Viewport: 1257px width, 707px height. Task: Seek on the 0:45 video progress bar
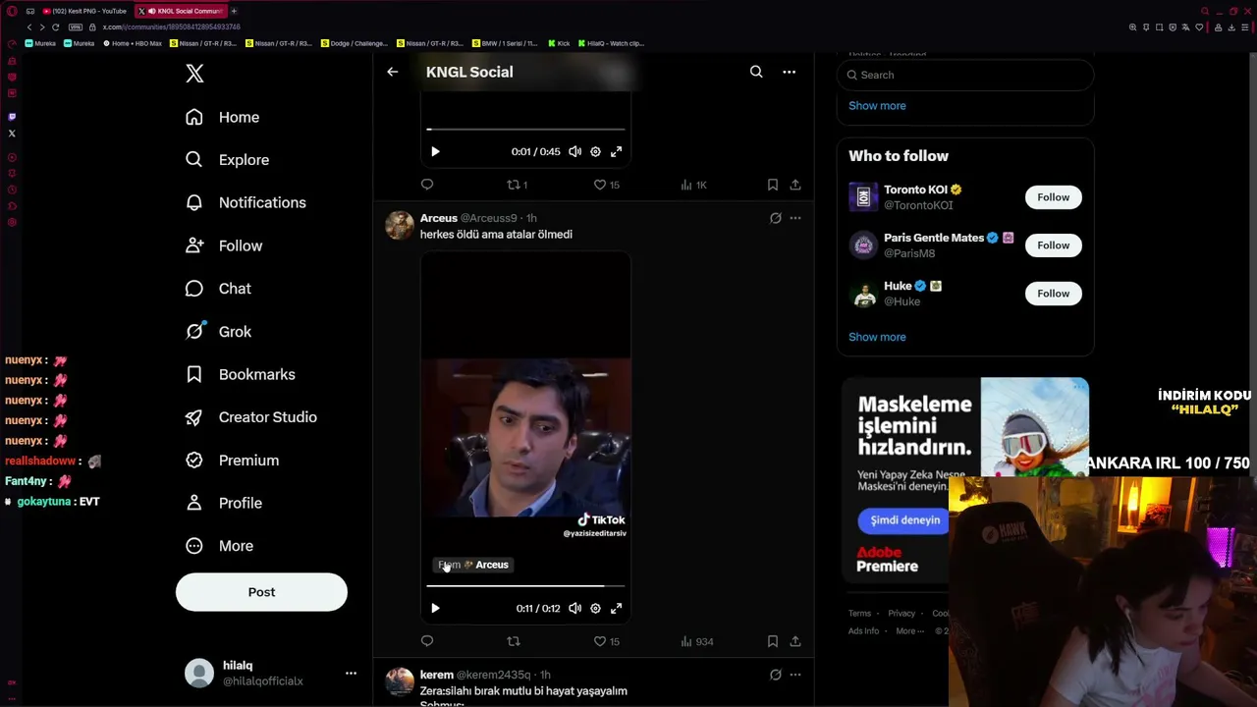[525, 130]
